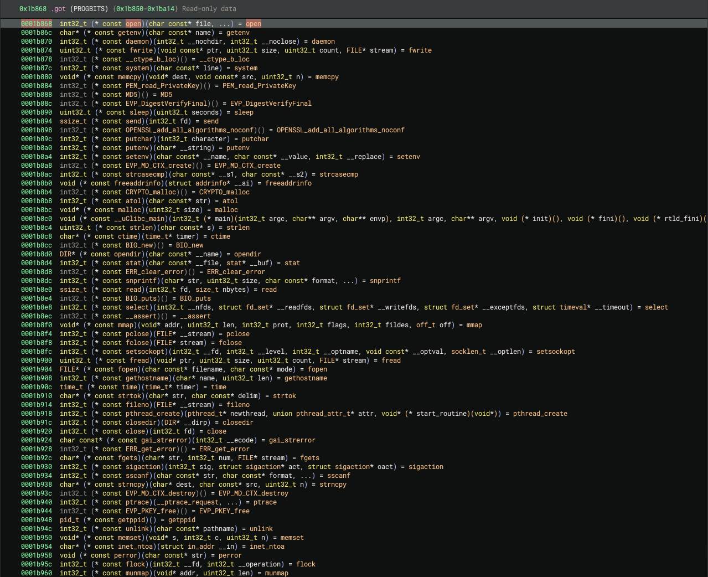Click EVP_PKEY_free symbol reference
Image resolution: width=708 pixels, height=577 pixels.
(224, 511)
